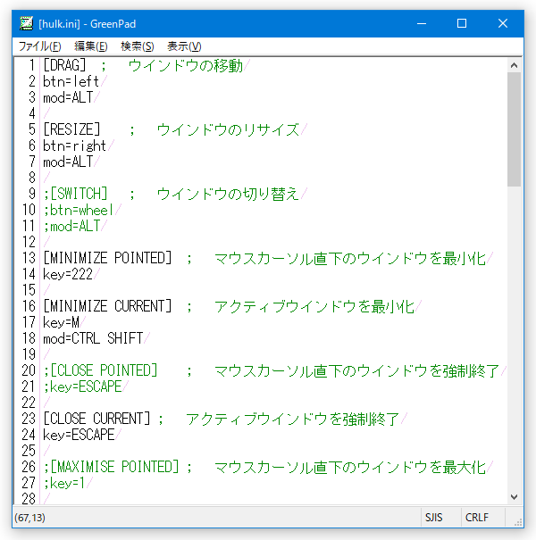
Task: Minimize the GreenPad window
Action: (422, 24)
